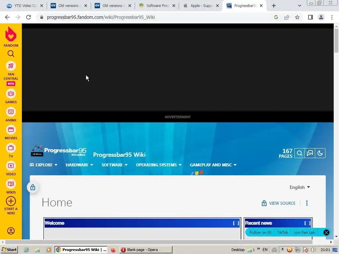
Task: Open the Movies category
Action: [11, 132]
